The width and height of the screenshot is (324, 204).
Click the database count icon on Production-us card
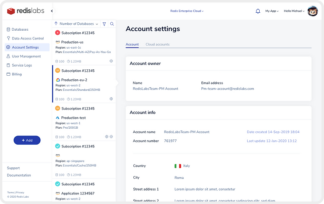[57, 61]
